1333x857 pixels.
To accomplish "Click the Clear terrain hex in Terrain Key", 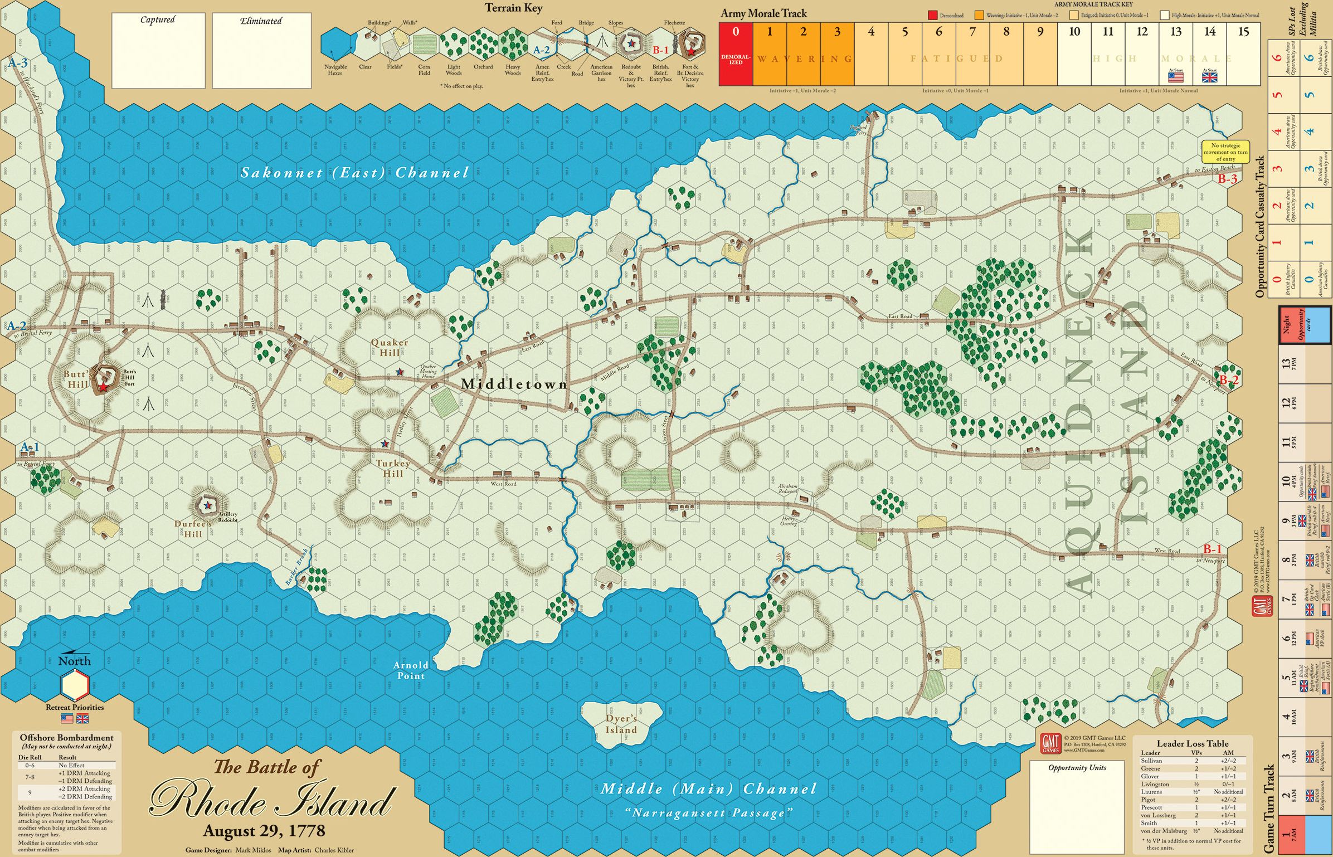I will (x=365, y=44).
